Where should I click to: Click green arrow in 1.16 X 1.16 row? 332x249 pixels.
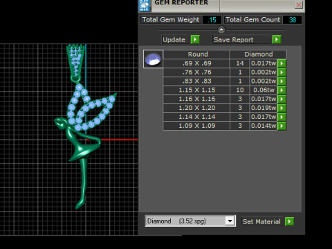282,99
